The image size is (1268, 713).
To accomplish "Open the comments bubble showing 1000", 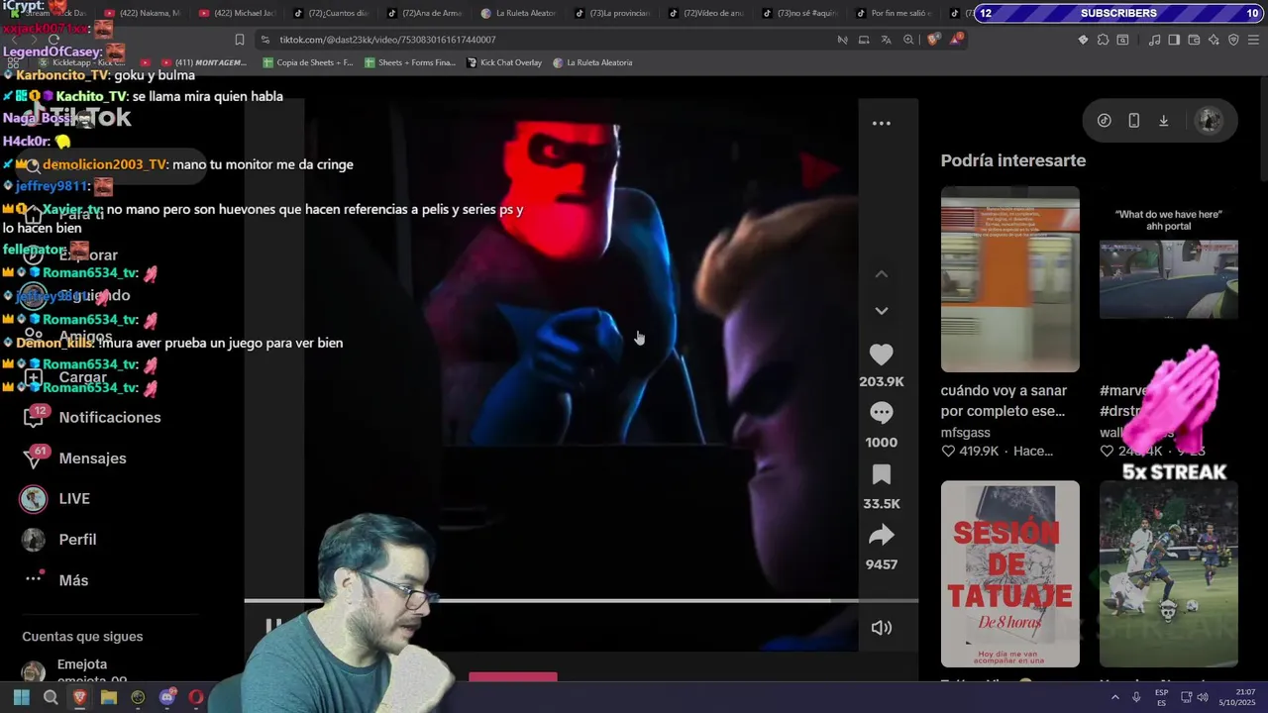I will pyautogui.click(x=881, y=413).
